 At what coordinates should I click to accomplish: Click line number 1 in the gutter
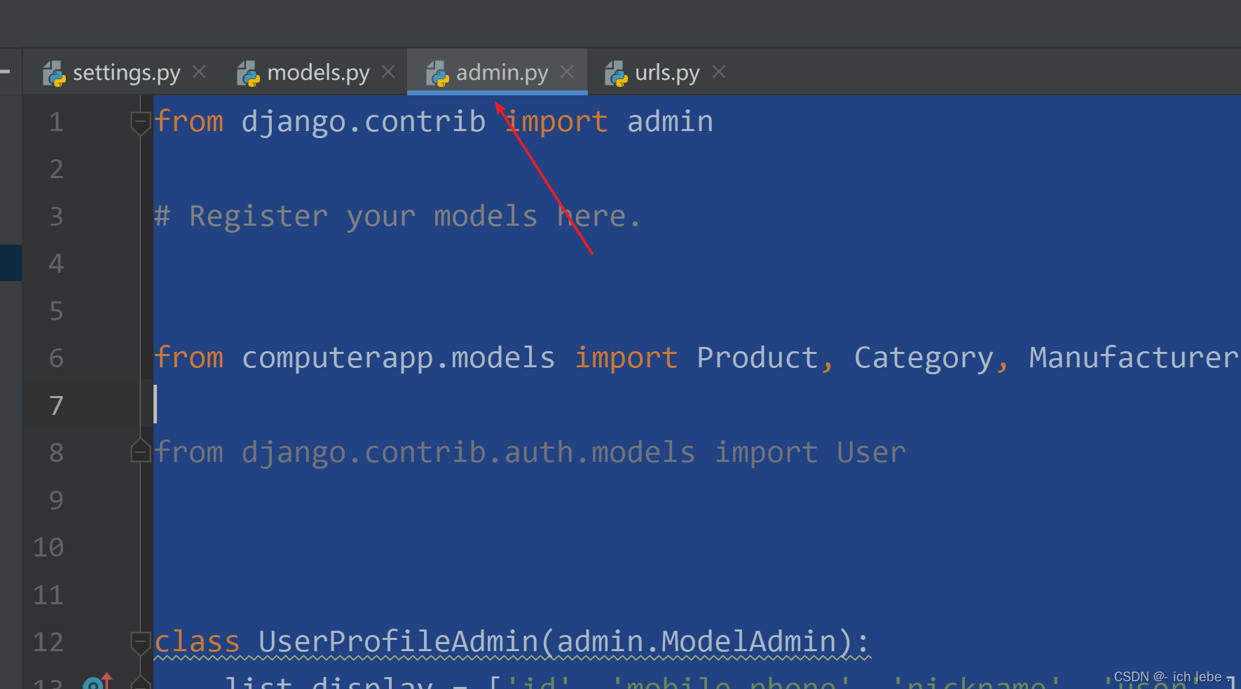(56, 123)
